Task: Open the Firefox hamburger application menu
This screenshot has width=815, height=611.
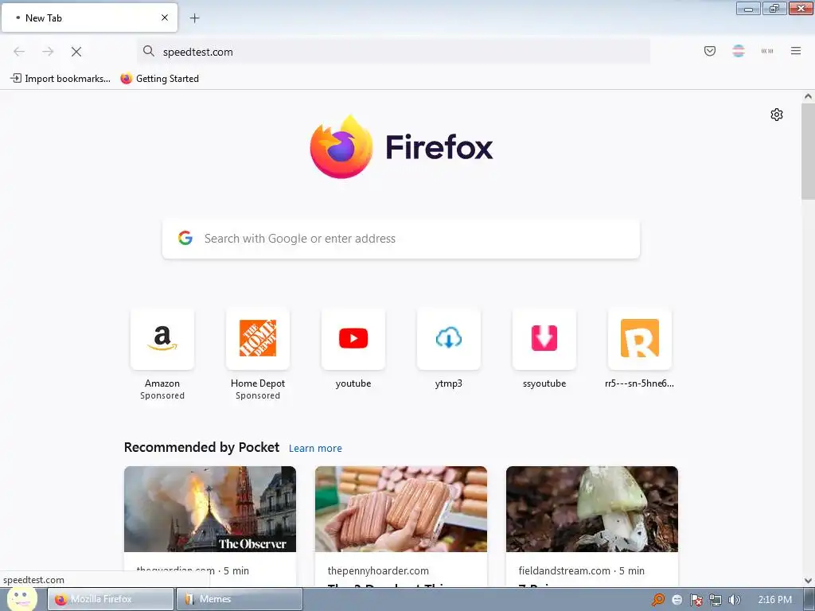Action: [x=795, y=51]
